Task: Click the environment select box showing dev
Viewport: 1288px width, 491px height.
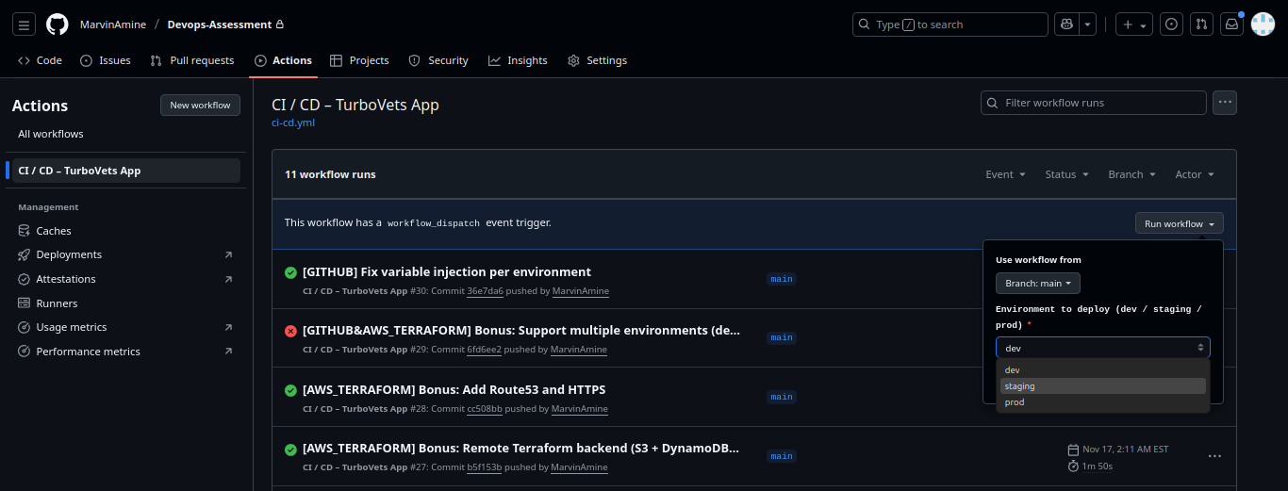Action: click(x=1103, y=348)
